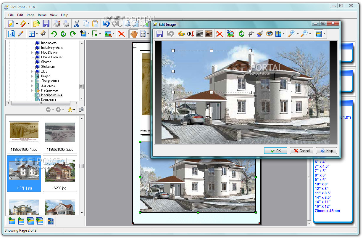Click the folder tree horizontal scrollbar
The image size is (363, 239).
coord(41,103)
